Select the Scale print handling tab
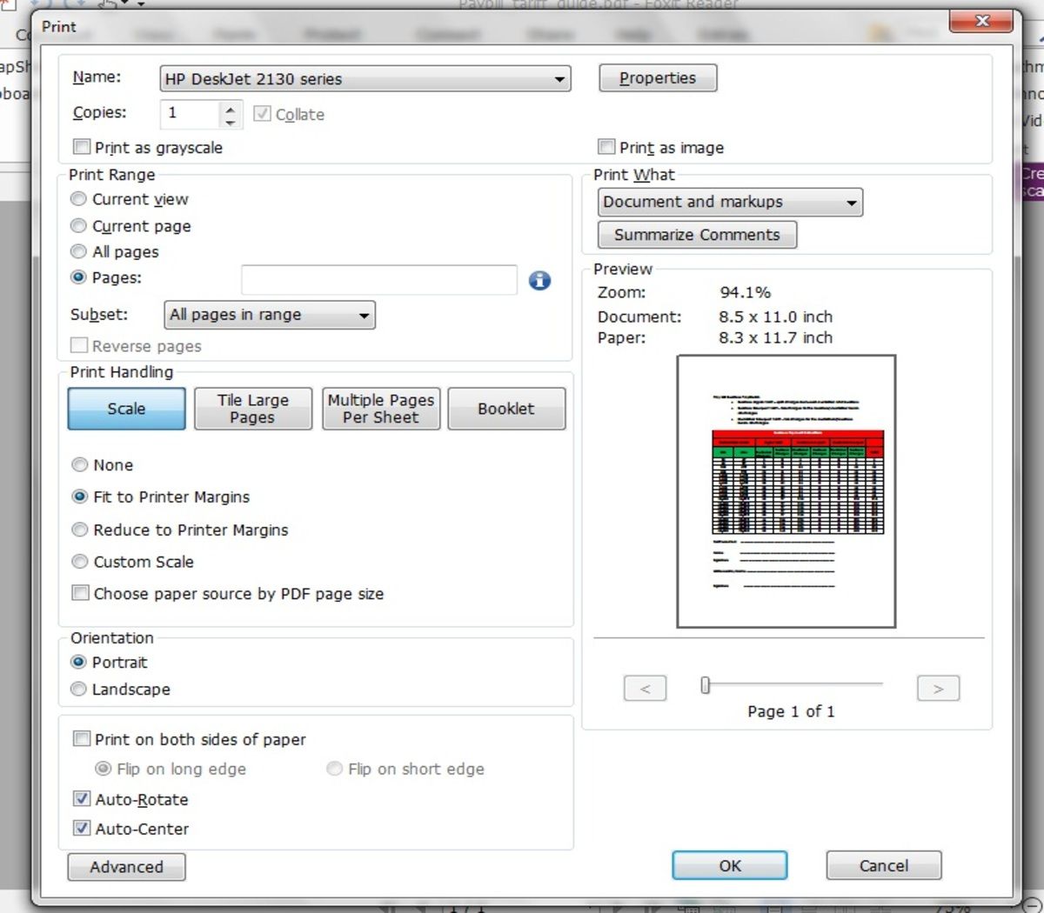Viewport: 1044px width, 913px height. 126,409
